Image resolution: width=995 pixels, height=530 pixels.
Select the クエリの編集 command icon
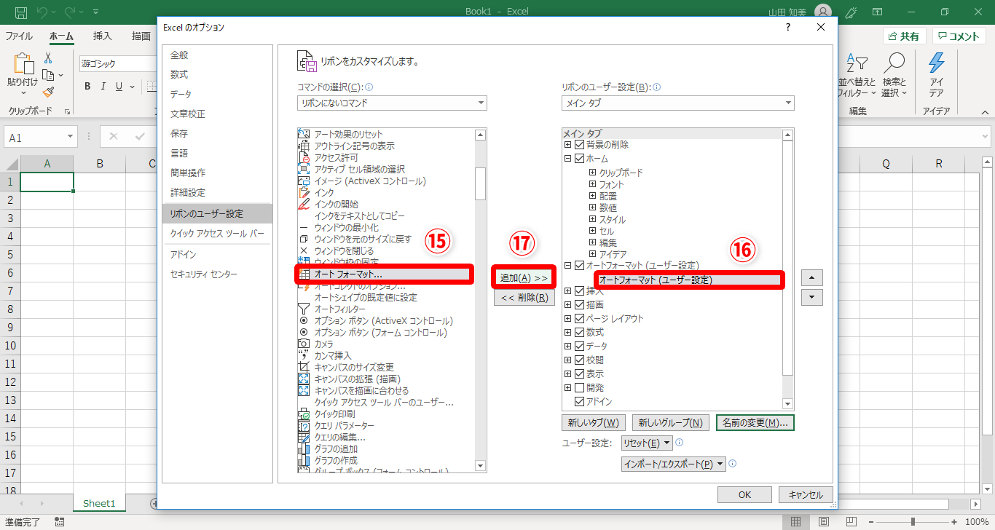(304, 437)
